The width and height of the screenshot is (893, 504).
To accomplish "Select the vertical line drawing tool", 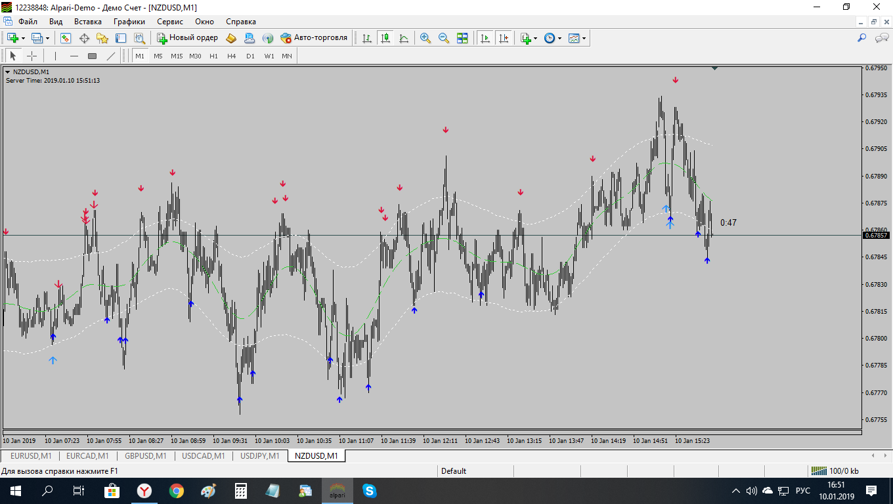I will (56, 56).
